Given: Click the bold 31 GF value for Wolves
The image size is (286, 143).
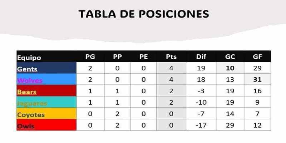Looking at the screenshot, I should pyautogui.click(x=257, y=79).
